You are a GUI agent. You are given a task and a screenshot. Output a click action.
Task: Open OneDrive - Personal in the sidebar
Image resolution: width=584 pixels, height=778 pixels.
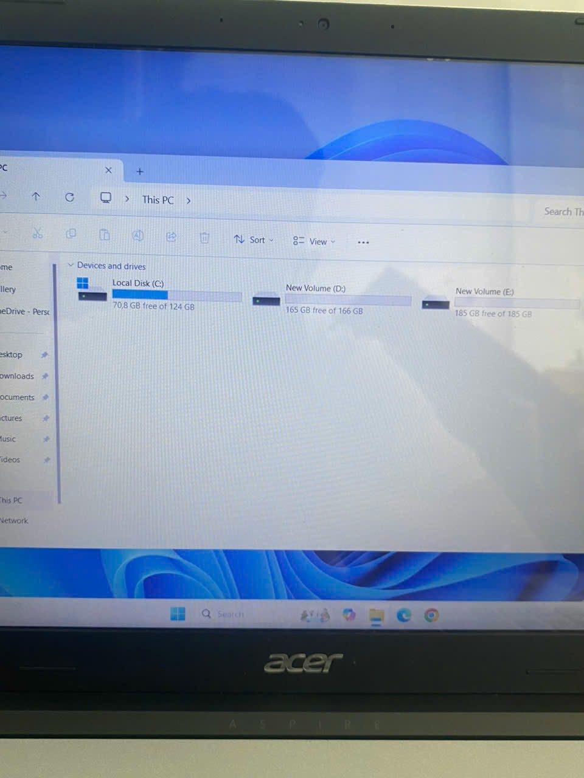25,311
